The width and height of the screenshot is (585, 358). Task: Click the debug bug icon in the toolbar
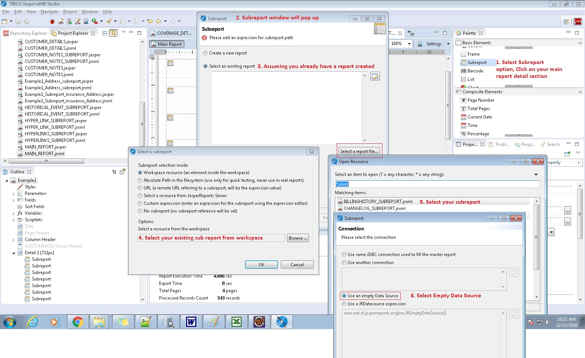click(52, 21)
